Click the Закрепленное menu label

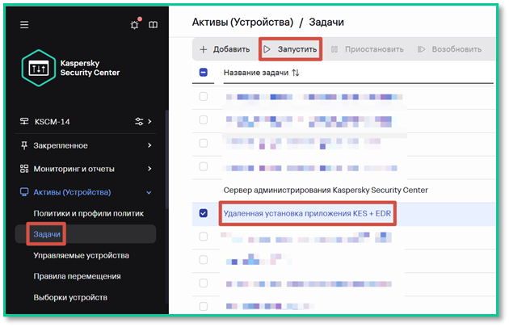61,145
